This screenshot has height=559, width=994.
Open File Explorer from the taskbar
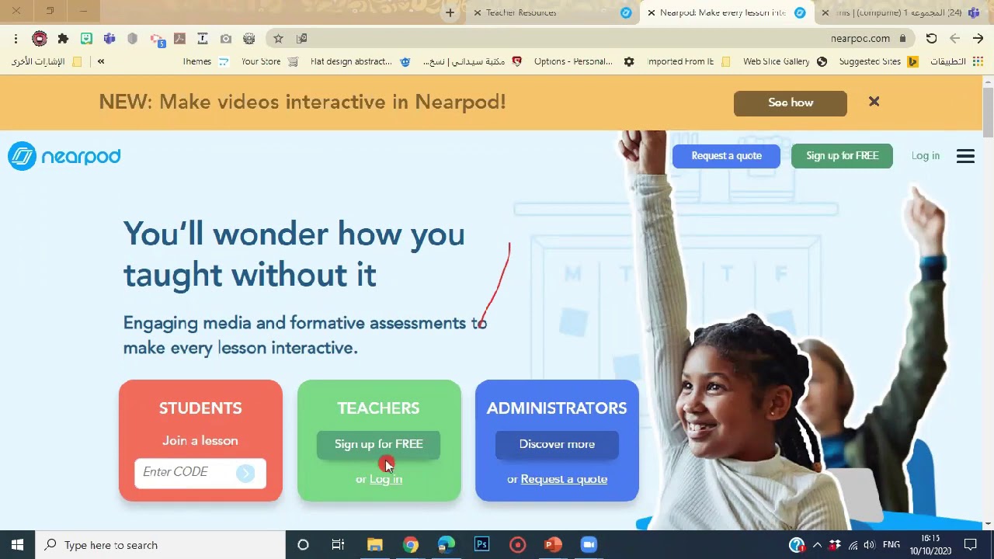tap(374, 545)
